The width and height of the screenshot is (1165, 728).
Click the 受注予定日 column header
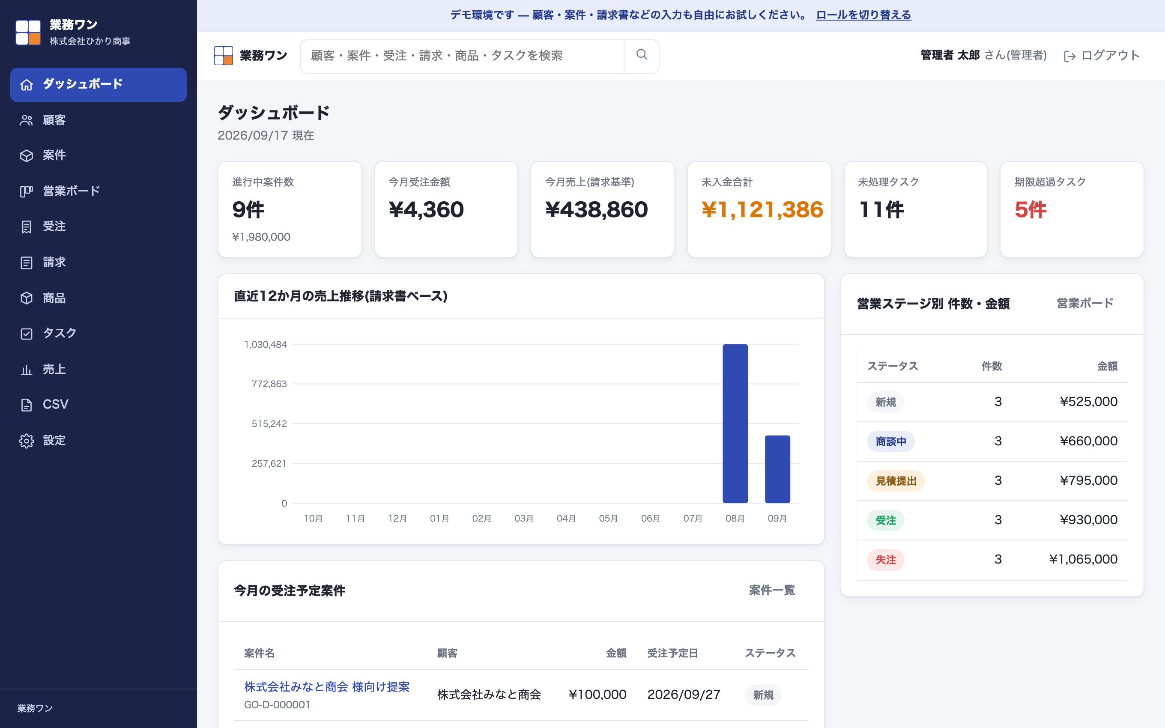pyautogui.click(x=672, y=653)
